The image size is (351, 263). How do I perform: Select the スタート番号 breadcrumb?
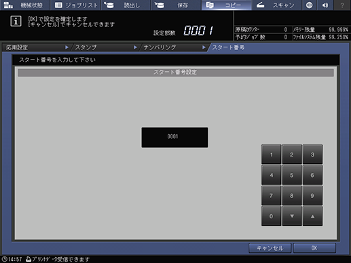(x=228, y=47)
